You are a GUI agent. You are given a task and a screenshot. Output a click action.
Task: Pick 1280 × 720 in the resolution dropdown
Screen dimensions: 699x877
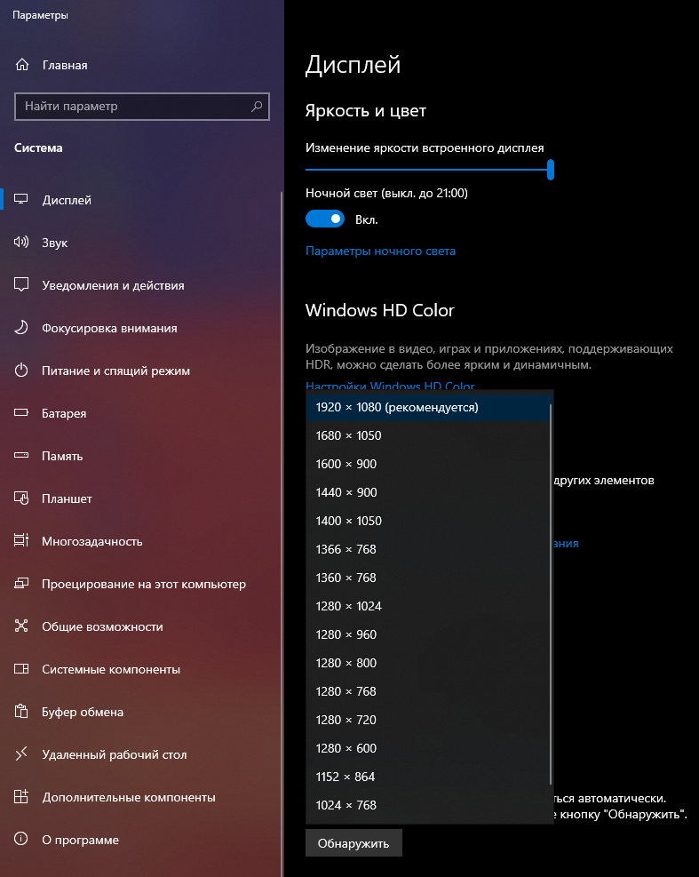tap(346, 720)
